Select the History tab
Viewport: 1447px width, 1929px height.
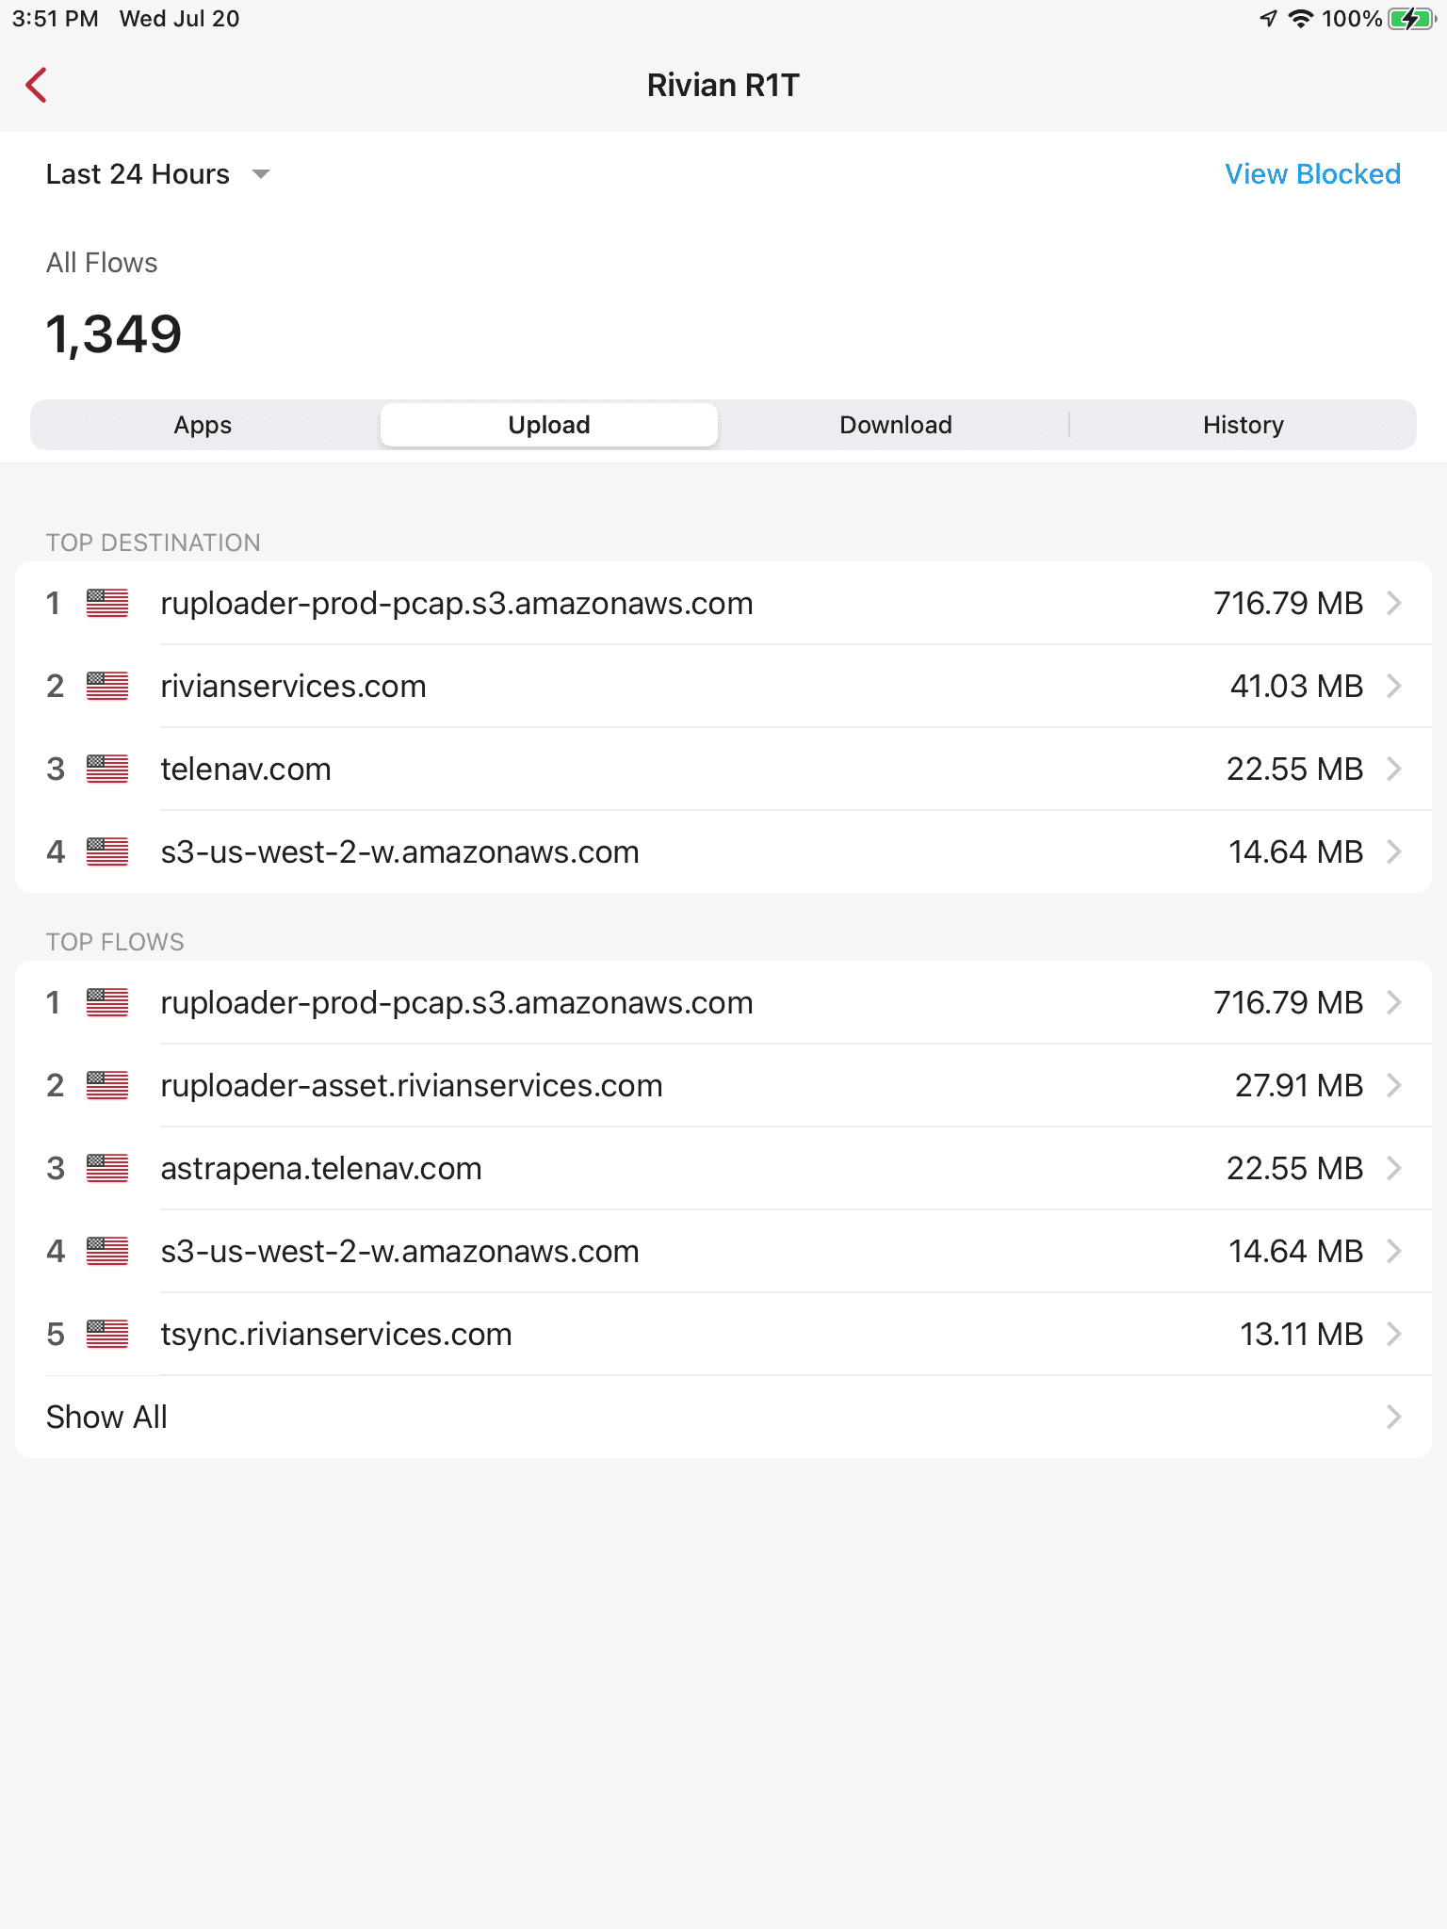tap(1244, 425)
